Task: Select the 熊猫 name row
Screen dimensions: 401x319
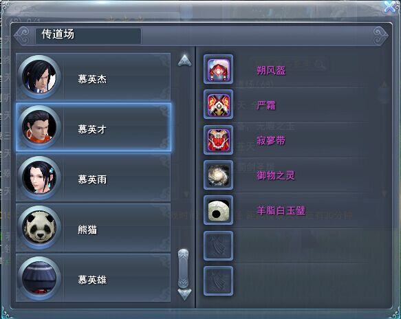Action: click(x=94, y=228)
